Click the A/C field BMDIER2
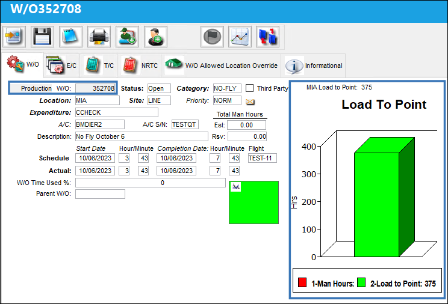The image size is (448, 304). coord(100,124)
